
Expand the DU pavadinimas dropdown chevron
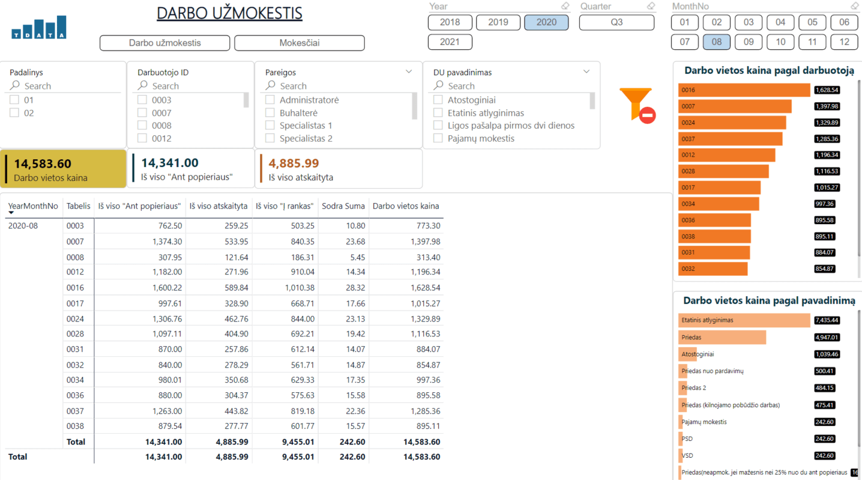586,71
